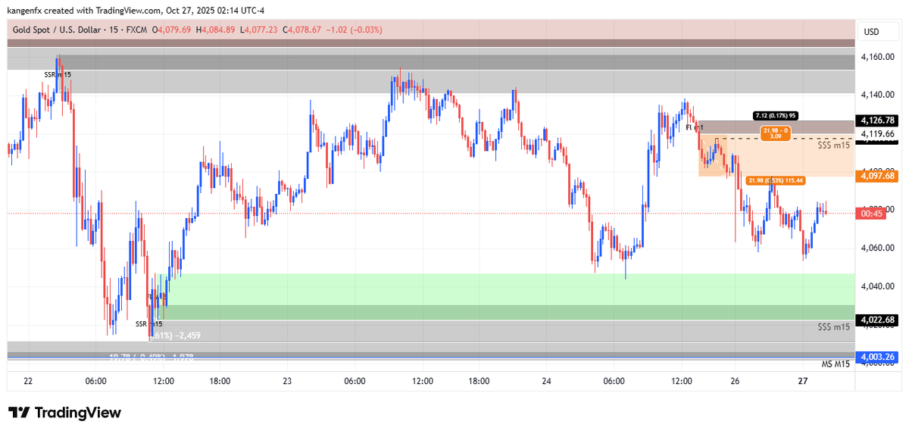Click the black 7.12 (0.17%) 95 label

click(x=776, y=116)
